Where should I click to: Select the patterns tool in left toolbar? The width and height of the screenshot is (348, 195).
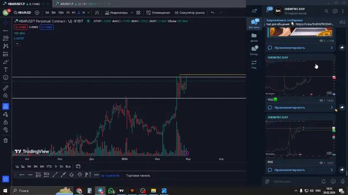click(5, 46)
